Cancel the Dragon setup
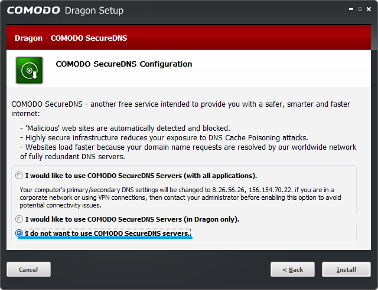This screenshot has height=290, width=378. pyautogui.click(x=28, y=269)
